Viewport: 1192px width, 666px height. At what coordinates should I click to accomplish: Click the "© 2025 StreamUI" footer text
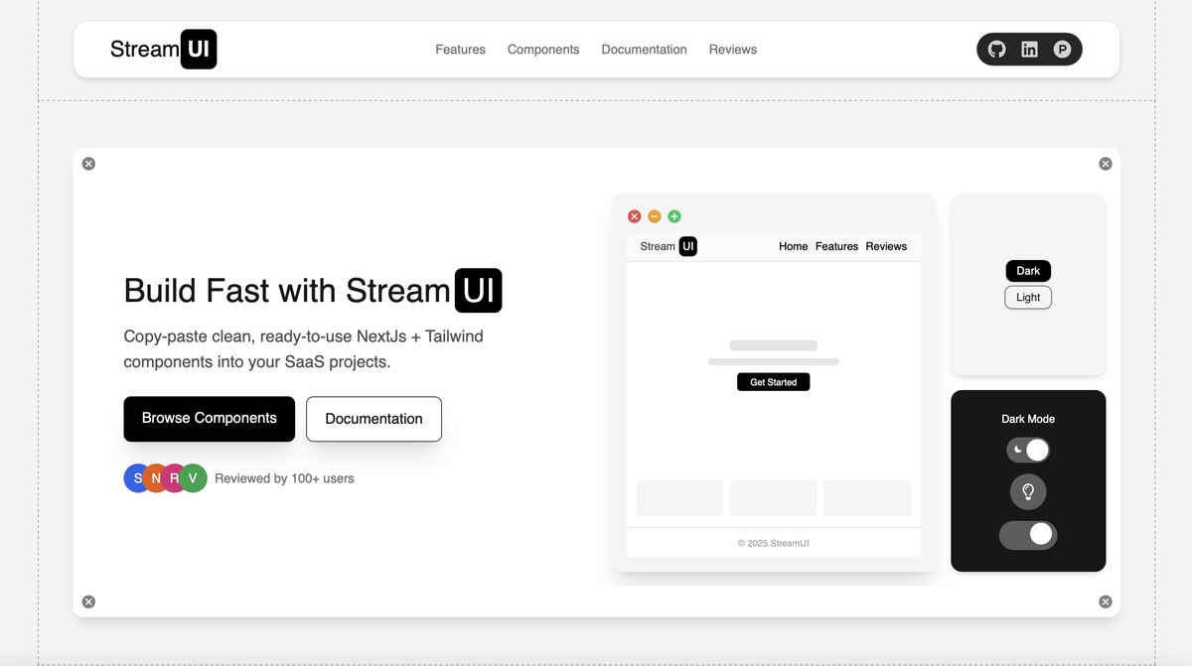tap(774, 543)
